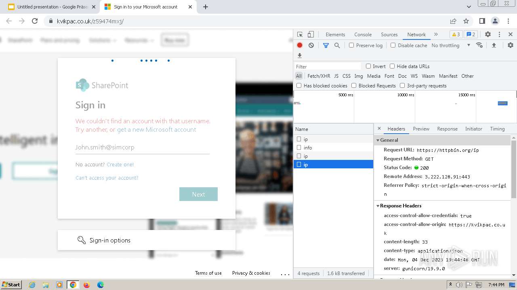Toggle the device toolbar icon
The width and height of the screenshot is (517, 290).
pyautogui.click(x=311, y=35)
